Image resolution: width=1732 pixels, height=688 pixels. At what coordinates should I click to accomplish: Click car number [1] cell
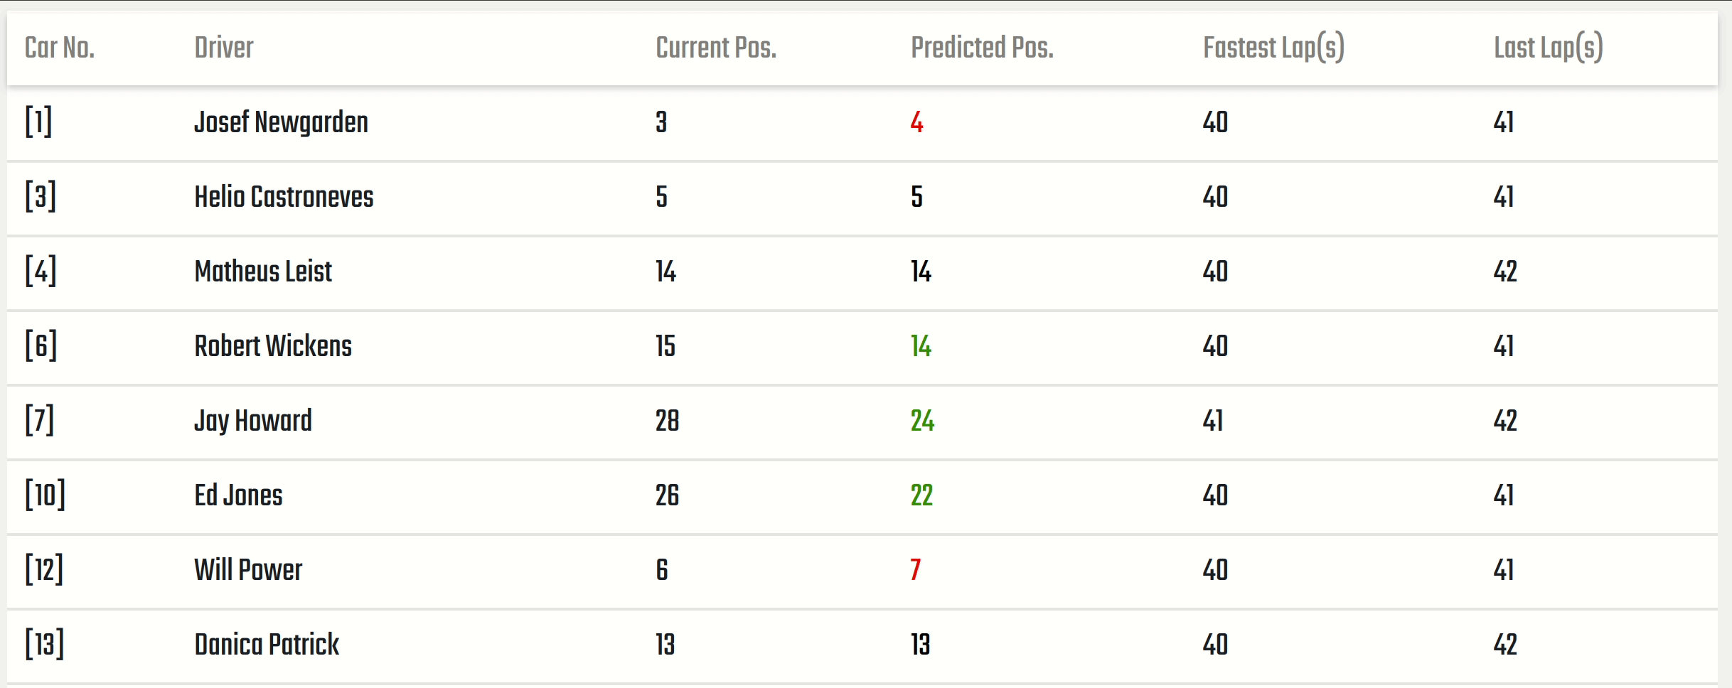point(38,122)
